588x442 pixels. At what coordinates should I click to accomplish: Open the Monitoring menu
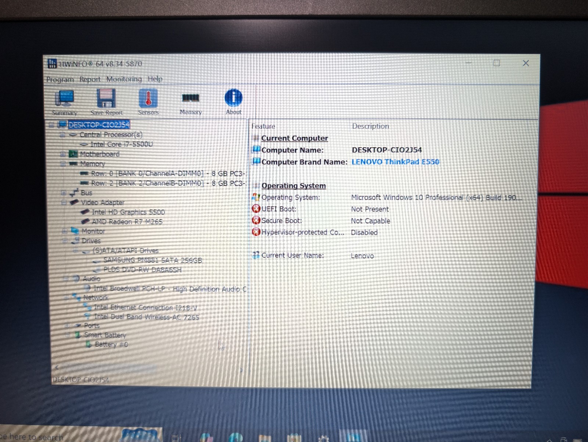point(124,79)
